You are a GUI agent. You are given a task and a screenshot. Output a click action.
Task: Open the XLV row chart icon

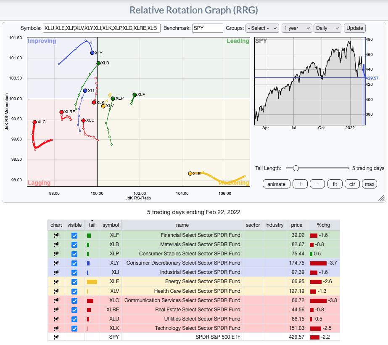pos(56,291)
